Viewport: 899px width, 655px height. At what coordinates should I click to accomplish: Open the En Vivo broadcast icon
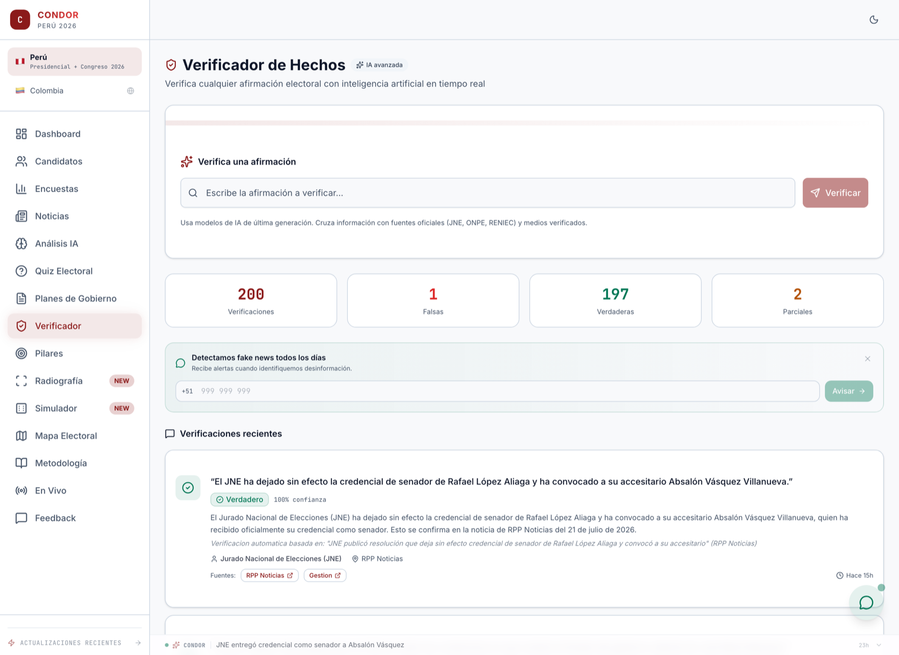21,491
